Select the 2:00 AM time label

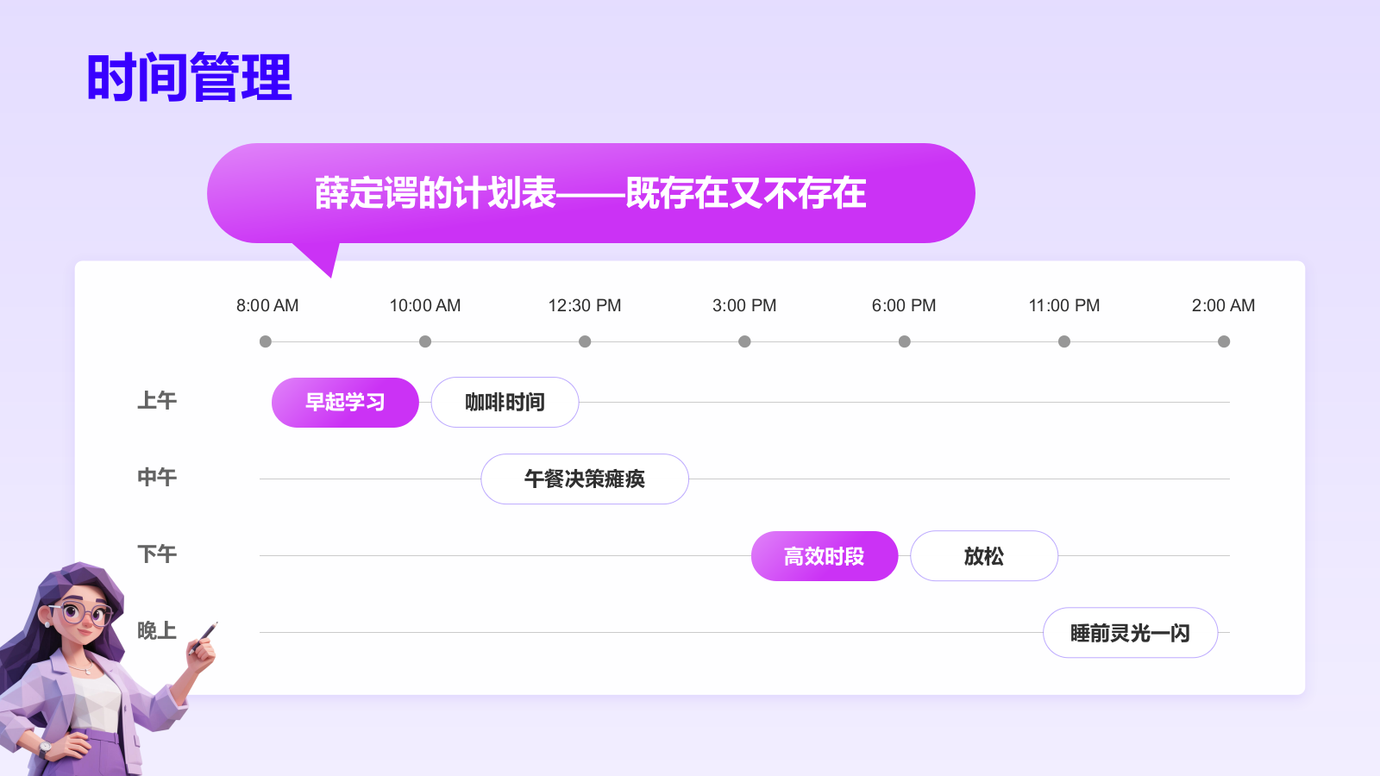coord(1223,305)
